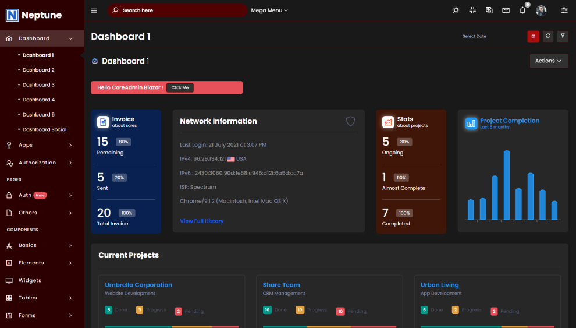Open the user profile avatar
Image resolution: width=576 pixels, height=328 pixels.
point(541,10)
